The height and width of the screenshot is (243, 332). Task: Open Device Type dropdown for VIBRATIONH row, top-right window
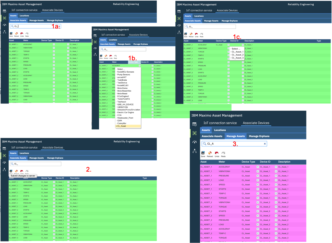pos(228,48)
